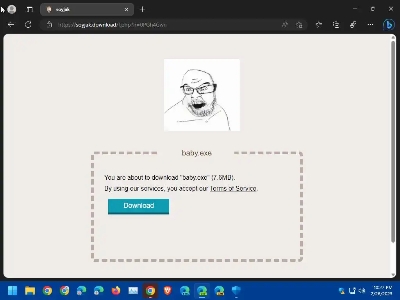Open File Explorer from taskbar
This screenshot has width=400, height=300.
click(30, 291)
